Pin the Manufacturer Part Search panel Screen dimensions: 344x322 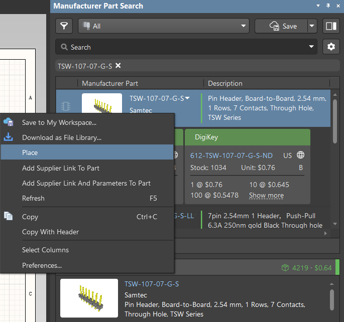(328, 6)
